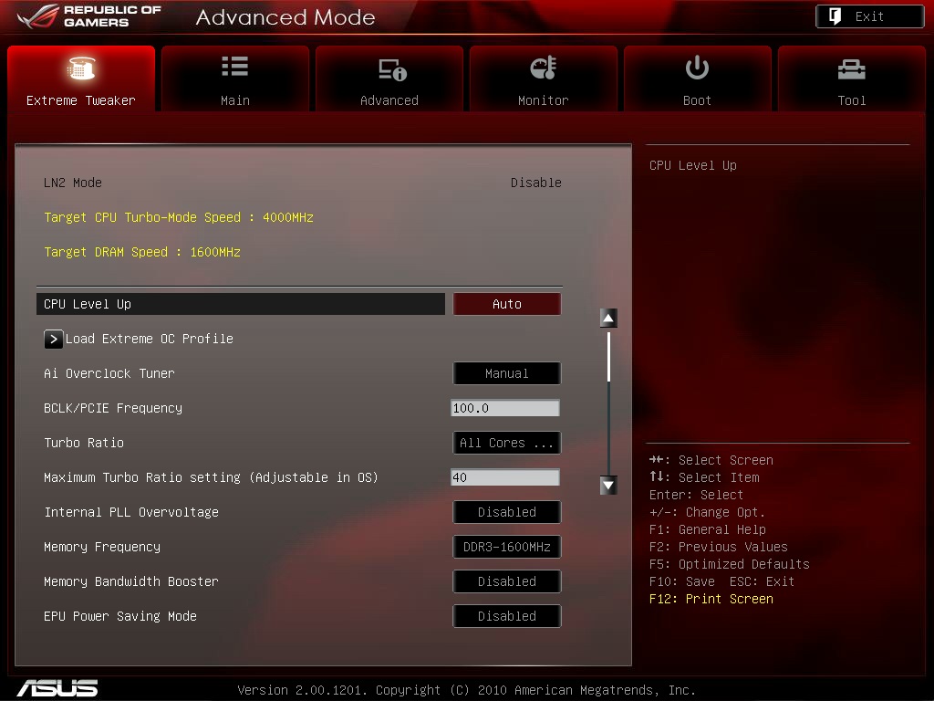Click the scroll up arrow
934x701 pixels.
pyautogui.click(x=608, y=318)
